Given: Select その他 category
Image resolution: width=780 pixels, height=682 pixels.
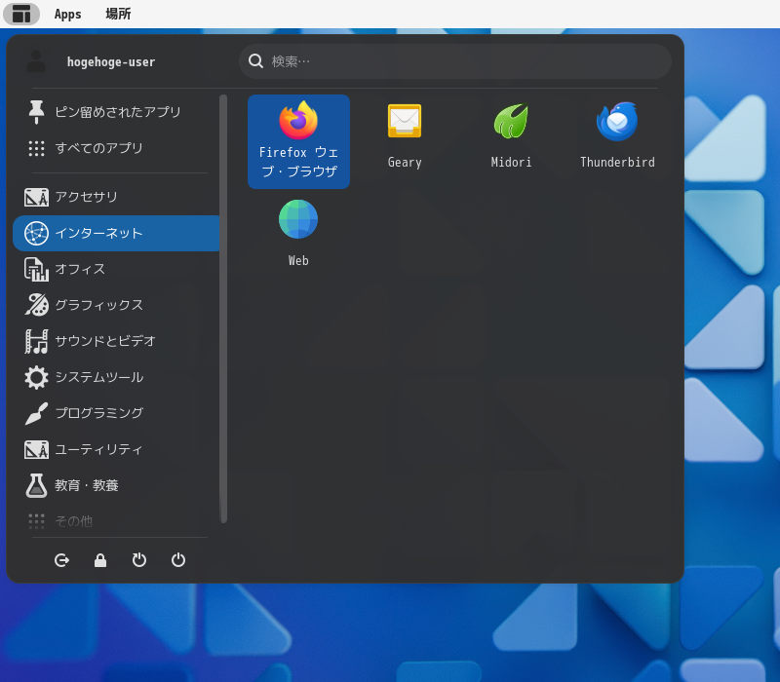Looking at the screenshot, I should pos(116,521).
